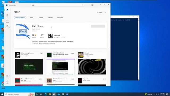Viewport: 170px width, 96px height.
Task: Click the loading install button on Kali card
Action: tap(98, 26)
